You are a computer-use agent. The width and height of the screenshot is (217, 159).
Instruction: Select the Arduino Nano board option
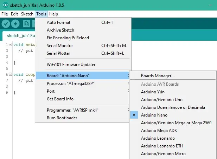click(x=173, y=115)
